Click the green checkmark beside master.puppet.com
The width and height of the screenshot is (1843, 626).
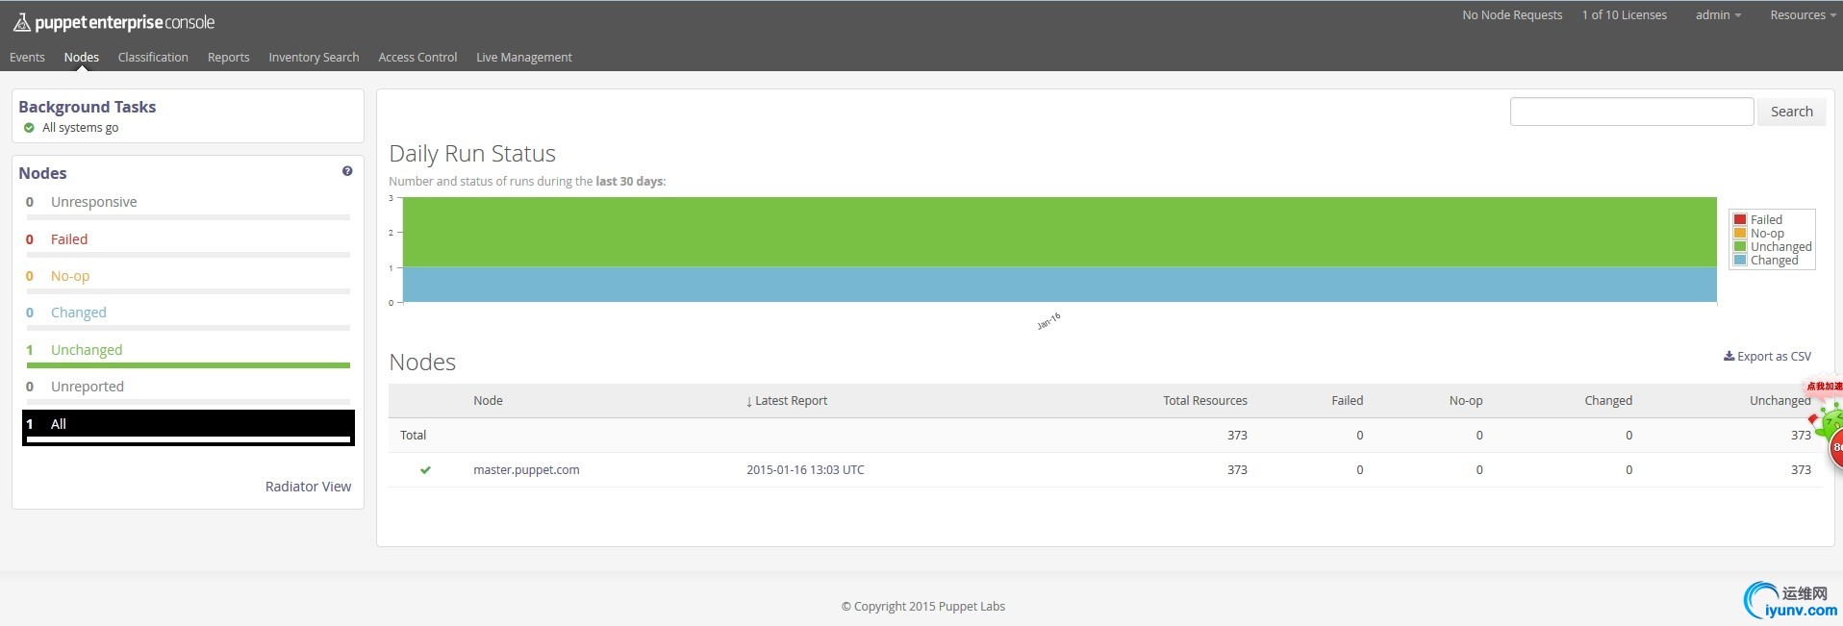[x=425, y=470]
